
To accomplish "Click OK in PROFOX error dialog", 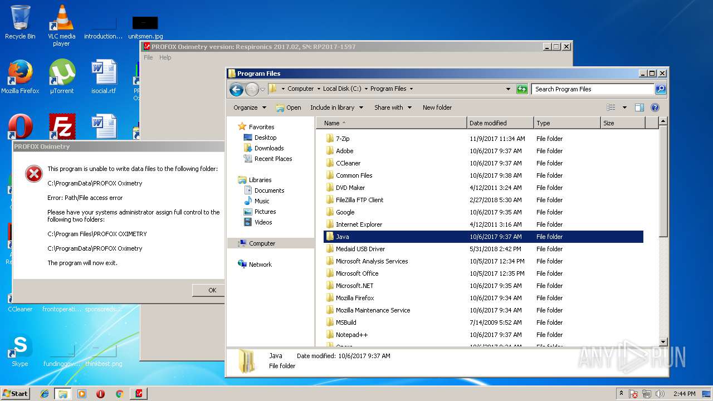I will click(209, 290).
